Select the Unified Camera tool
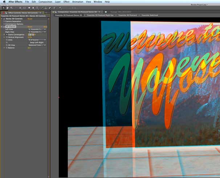Image resolution: width=220 pixels, height=178 pixels. click(20, 8)
